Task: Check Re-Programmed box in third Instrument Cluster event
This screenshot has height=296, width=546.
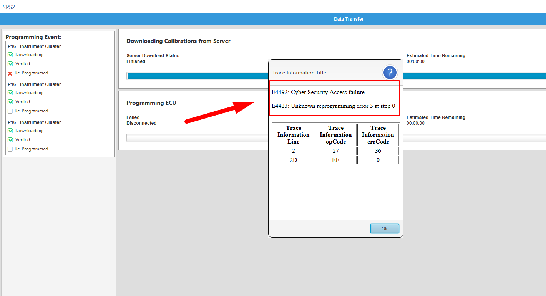Action: (10, 149)
